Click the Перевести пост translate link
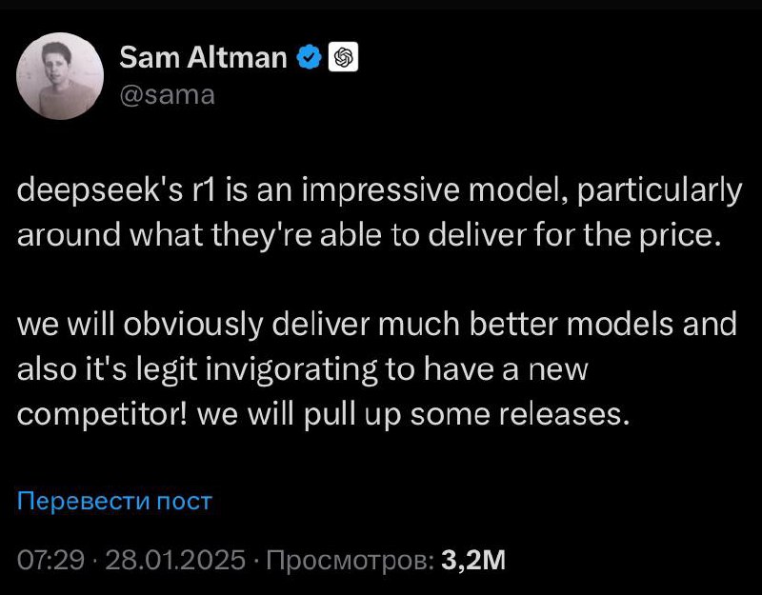Image resolution: width=762 pixels, height=595 pixels. coord(114,501)
